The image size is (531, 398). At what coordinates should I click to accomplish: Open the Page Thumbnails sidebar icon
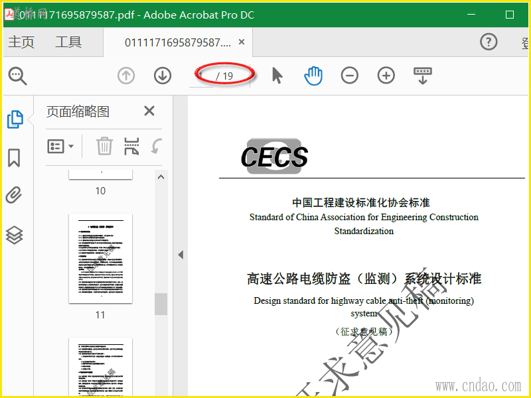pos(15,119)
